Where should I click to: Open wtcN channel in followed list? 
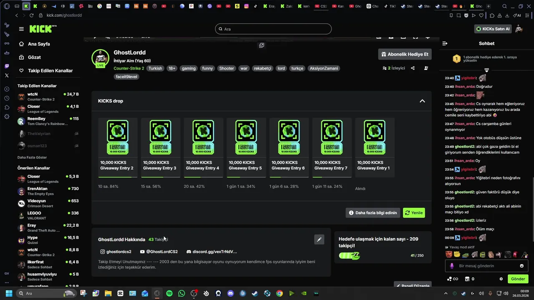click(48, 97)
